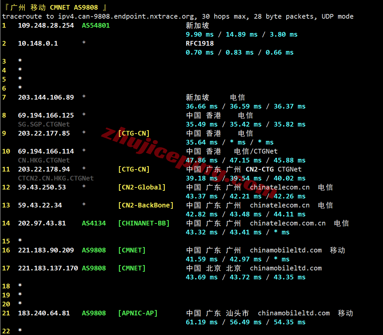The height and width of the screenshot is (335, 383).
Task: Click the RFC1918 label on hop 2
Action: coord(199,43)
